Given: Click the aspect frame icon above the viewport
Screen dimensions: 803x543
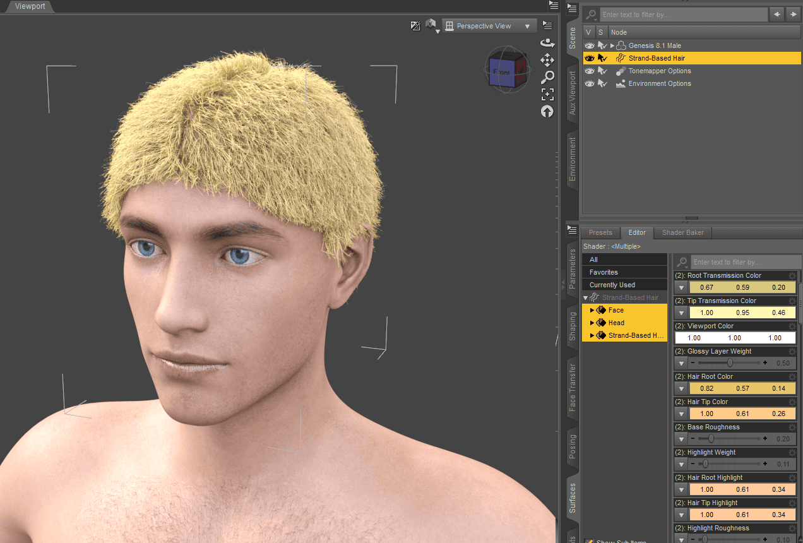Looking at the screenshot, I should coord(415,25).
